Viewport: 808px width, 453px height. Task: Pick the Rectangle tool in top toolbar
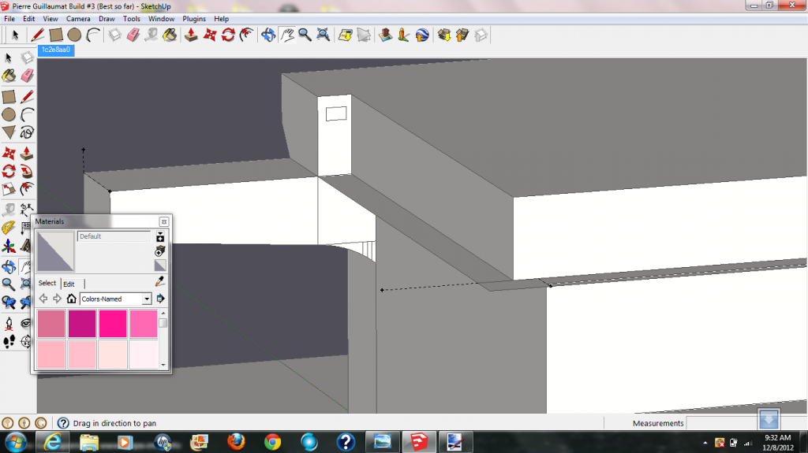click(56, 35)
